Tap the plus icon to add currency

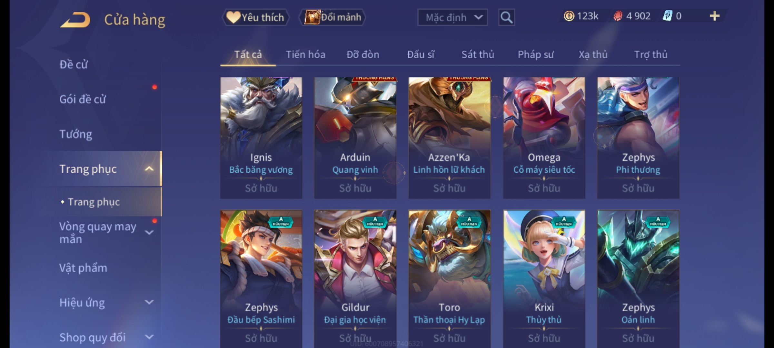[715, 16]
